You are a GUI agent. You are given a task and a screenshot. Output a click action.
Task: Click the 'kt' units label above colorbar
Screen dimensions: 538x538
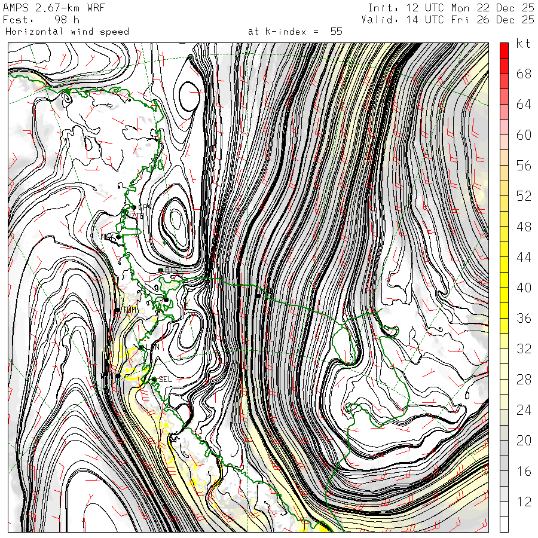[x=523, y=44]
